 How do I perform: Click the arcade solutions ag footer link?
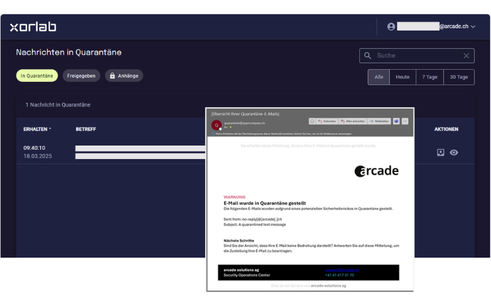pyautogui.click(x=328, y=286)
